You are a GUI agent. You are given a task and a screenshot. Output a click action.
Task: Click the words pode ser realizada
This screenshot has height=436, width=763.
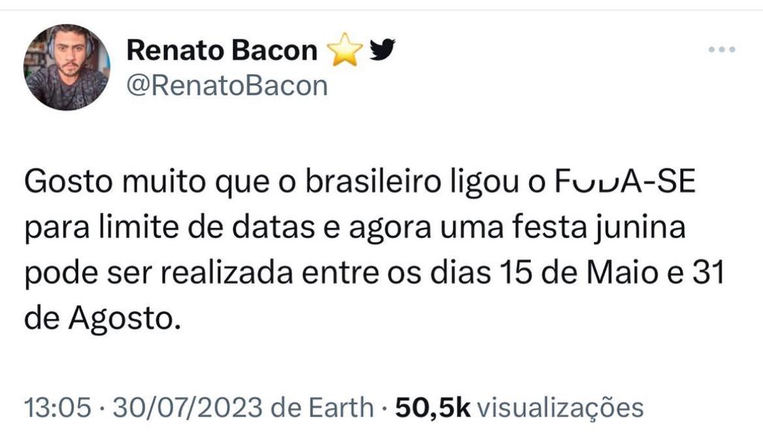151,275
